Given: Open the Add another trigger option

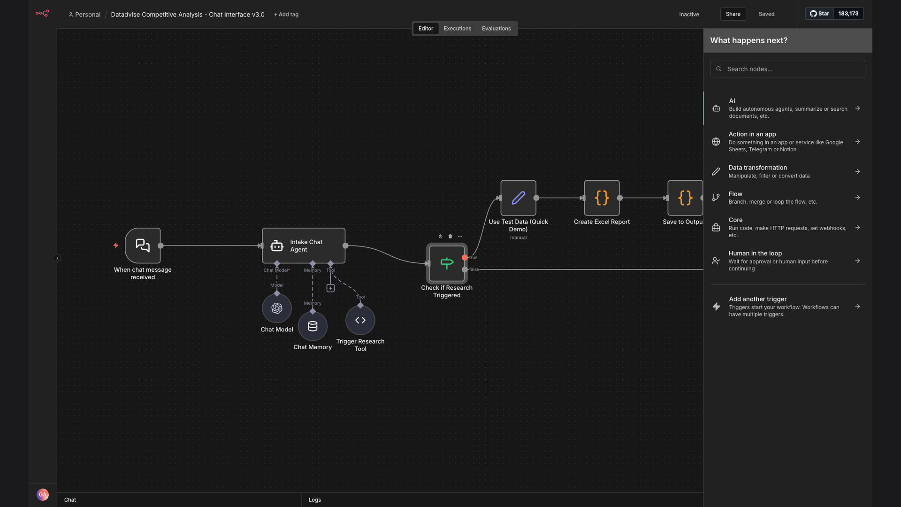Looking at the screenshot, I should click(x=787, y=306).
